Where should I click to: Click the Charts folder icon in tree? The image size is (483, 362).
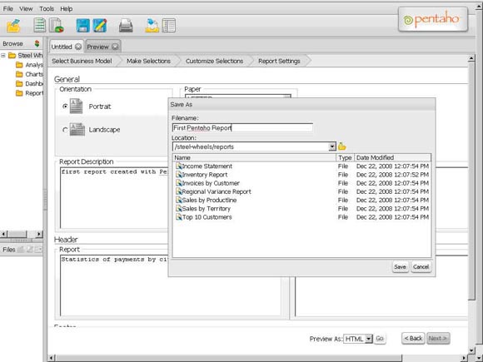click(19, 74)
